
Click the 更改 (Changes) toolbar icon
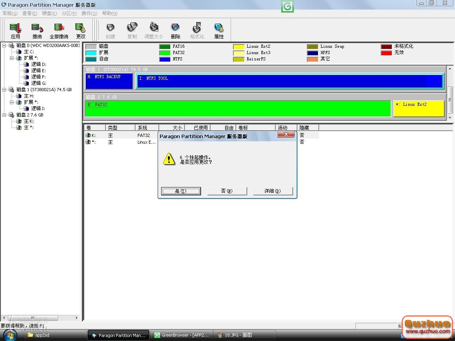click(81, 30)
